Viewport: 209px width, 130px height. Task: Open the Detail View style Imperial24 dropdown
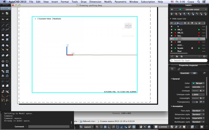[198, 118]
